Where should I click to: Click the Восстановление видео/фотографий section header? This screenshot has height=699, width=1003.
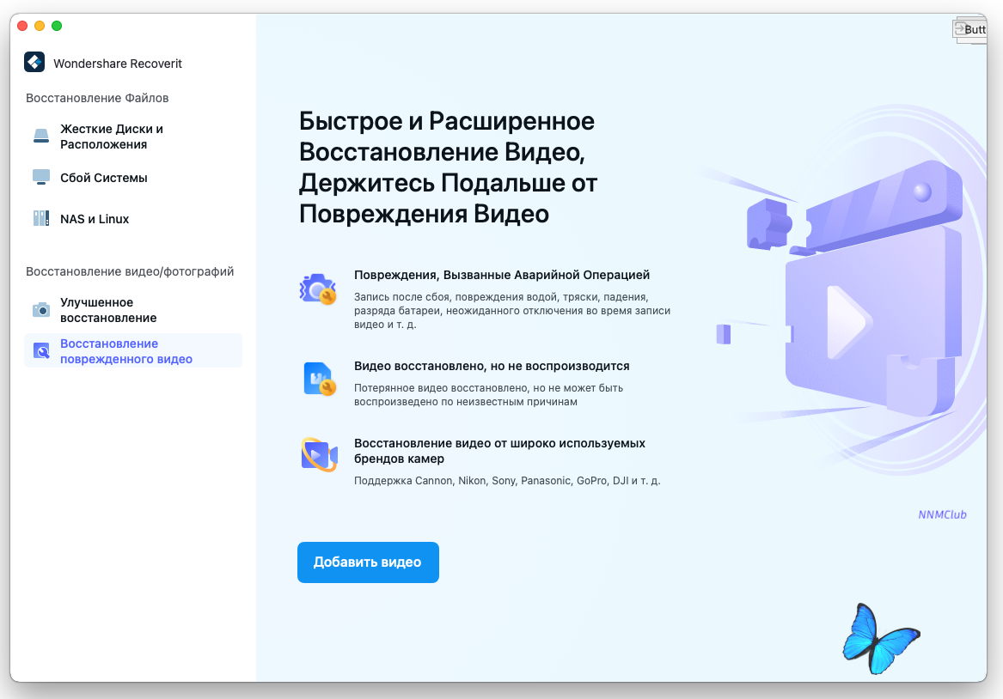coord(130,271)
